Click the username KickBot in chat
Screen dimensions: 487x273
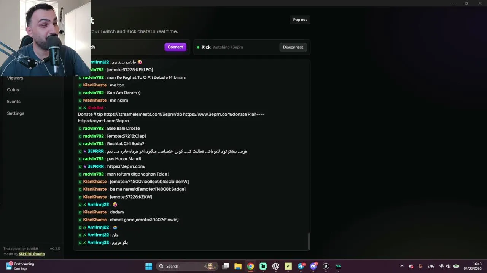coord(95,108)
